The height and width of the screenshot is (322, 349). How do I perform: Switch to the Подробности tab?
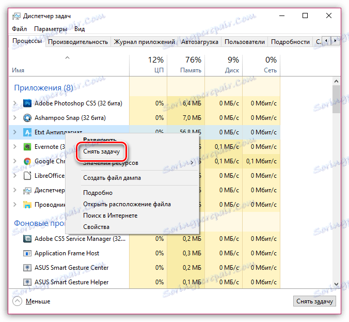click(290, 42)
